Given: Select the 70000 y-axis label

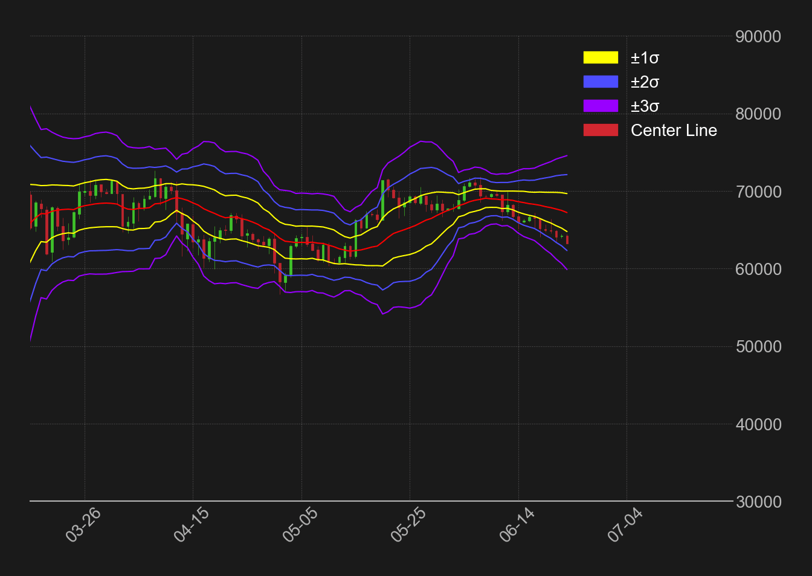Looking at the screenshot, I should (x=758, y=192).
